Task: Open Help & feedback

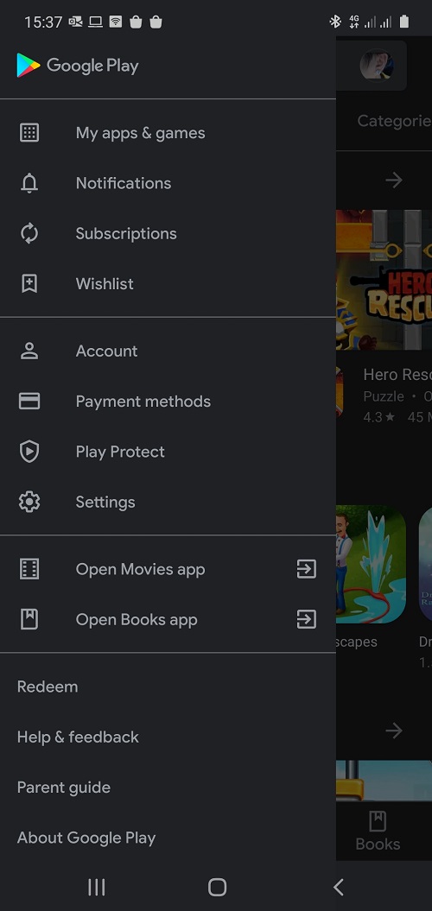Action: [x=78, y=737]
